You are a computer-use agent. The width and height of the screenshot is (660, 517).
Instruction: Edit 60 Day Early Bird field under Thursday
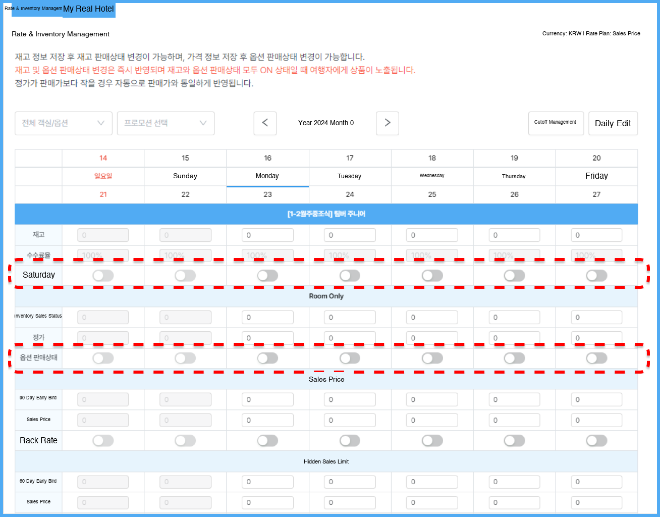pos(514,482)
